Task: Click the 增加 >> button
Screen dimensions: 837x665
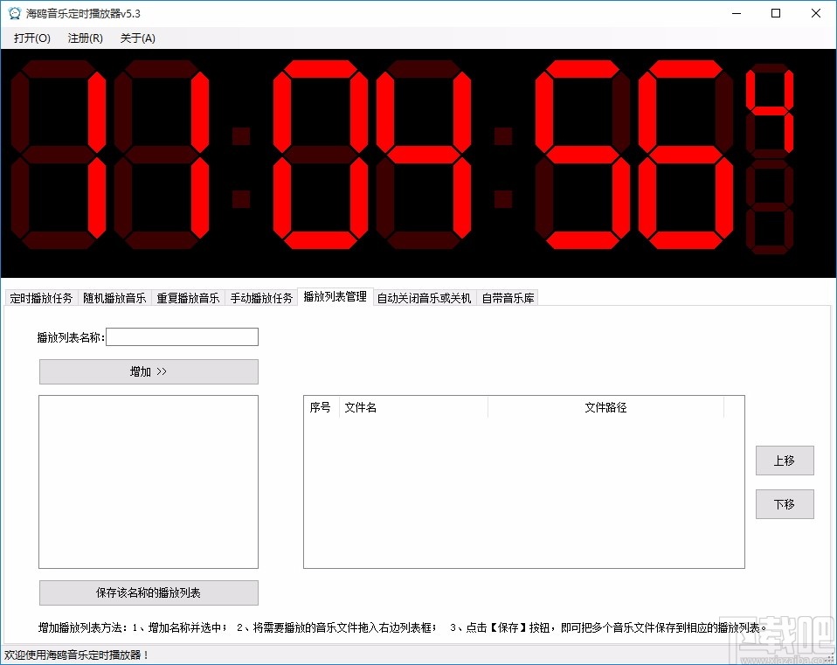Action: [148, 371]
